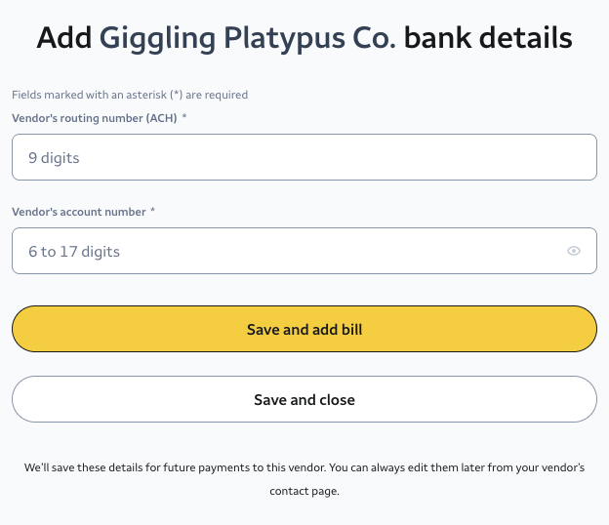Click the Save and close button
Viewport: 609px width, 525px height.
tap(304, 400)
